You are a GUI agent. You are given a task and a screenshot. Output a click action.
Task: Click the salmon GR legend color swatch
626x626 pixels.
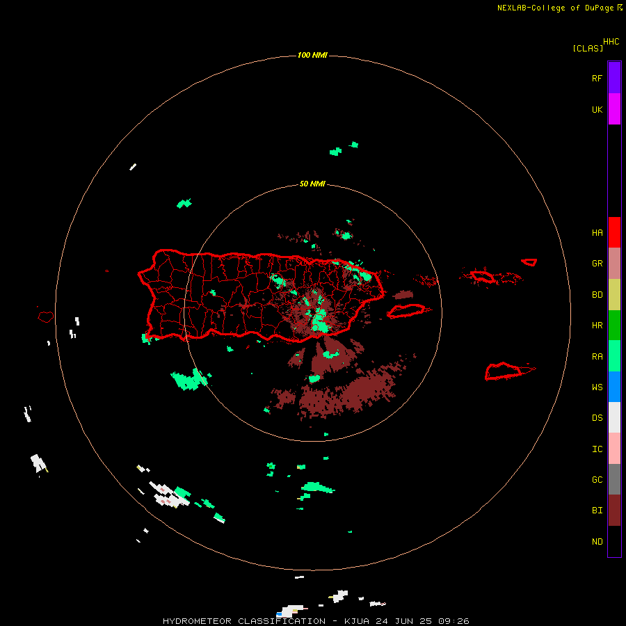point(614,264)
